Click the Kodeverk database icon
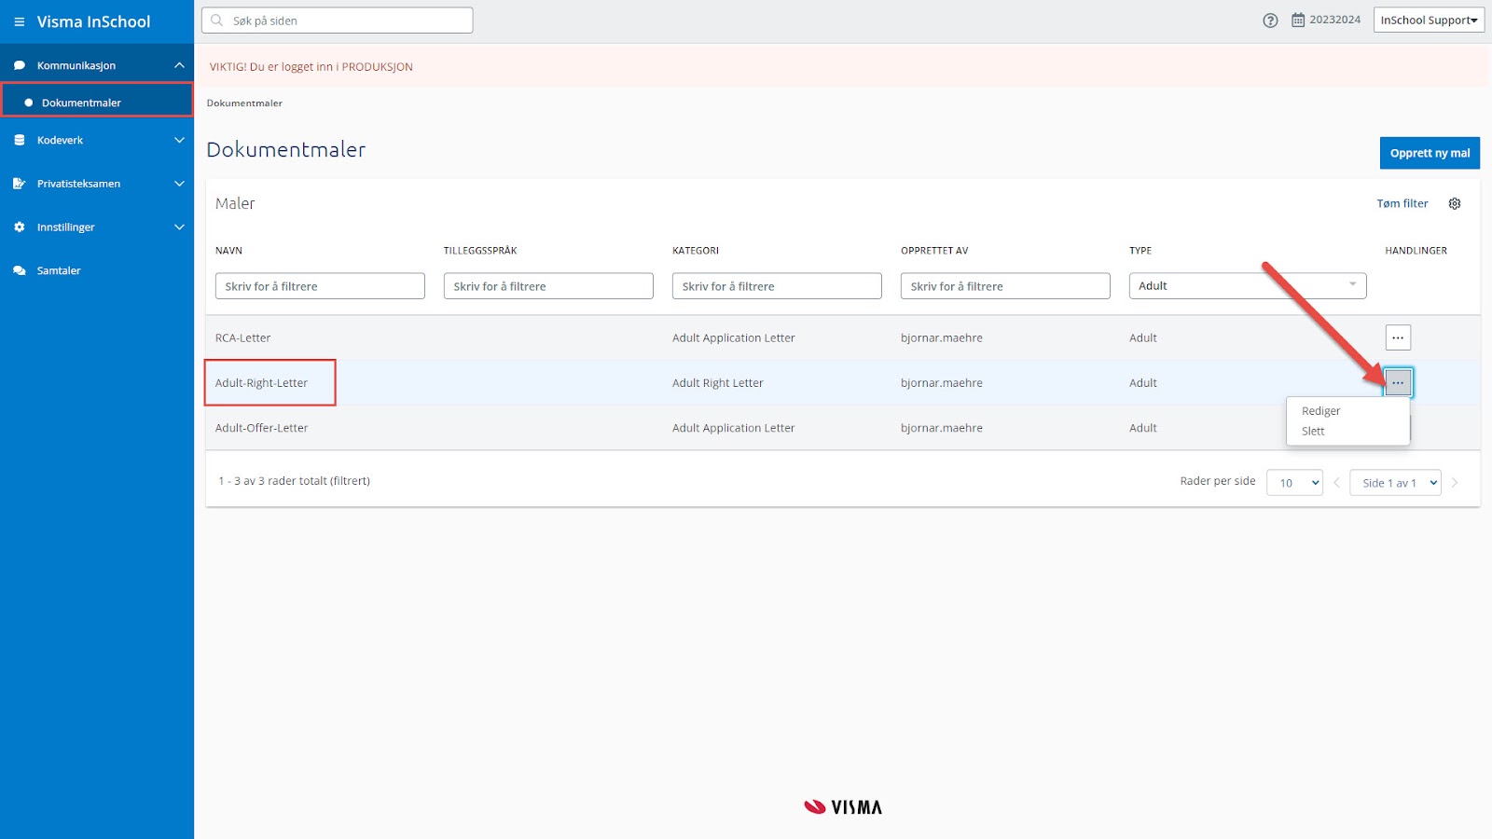Image resolution: width=1492 pixels, height=839 pixels. tap(19, 140)
